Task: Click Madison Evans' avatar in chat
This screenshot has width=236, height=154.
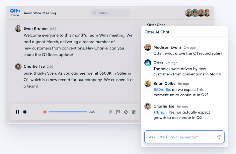Action: [x=148, y=47]
